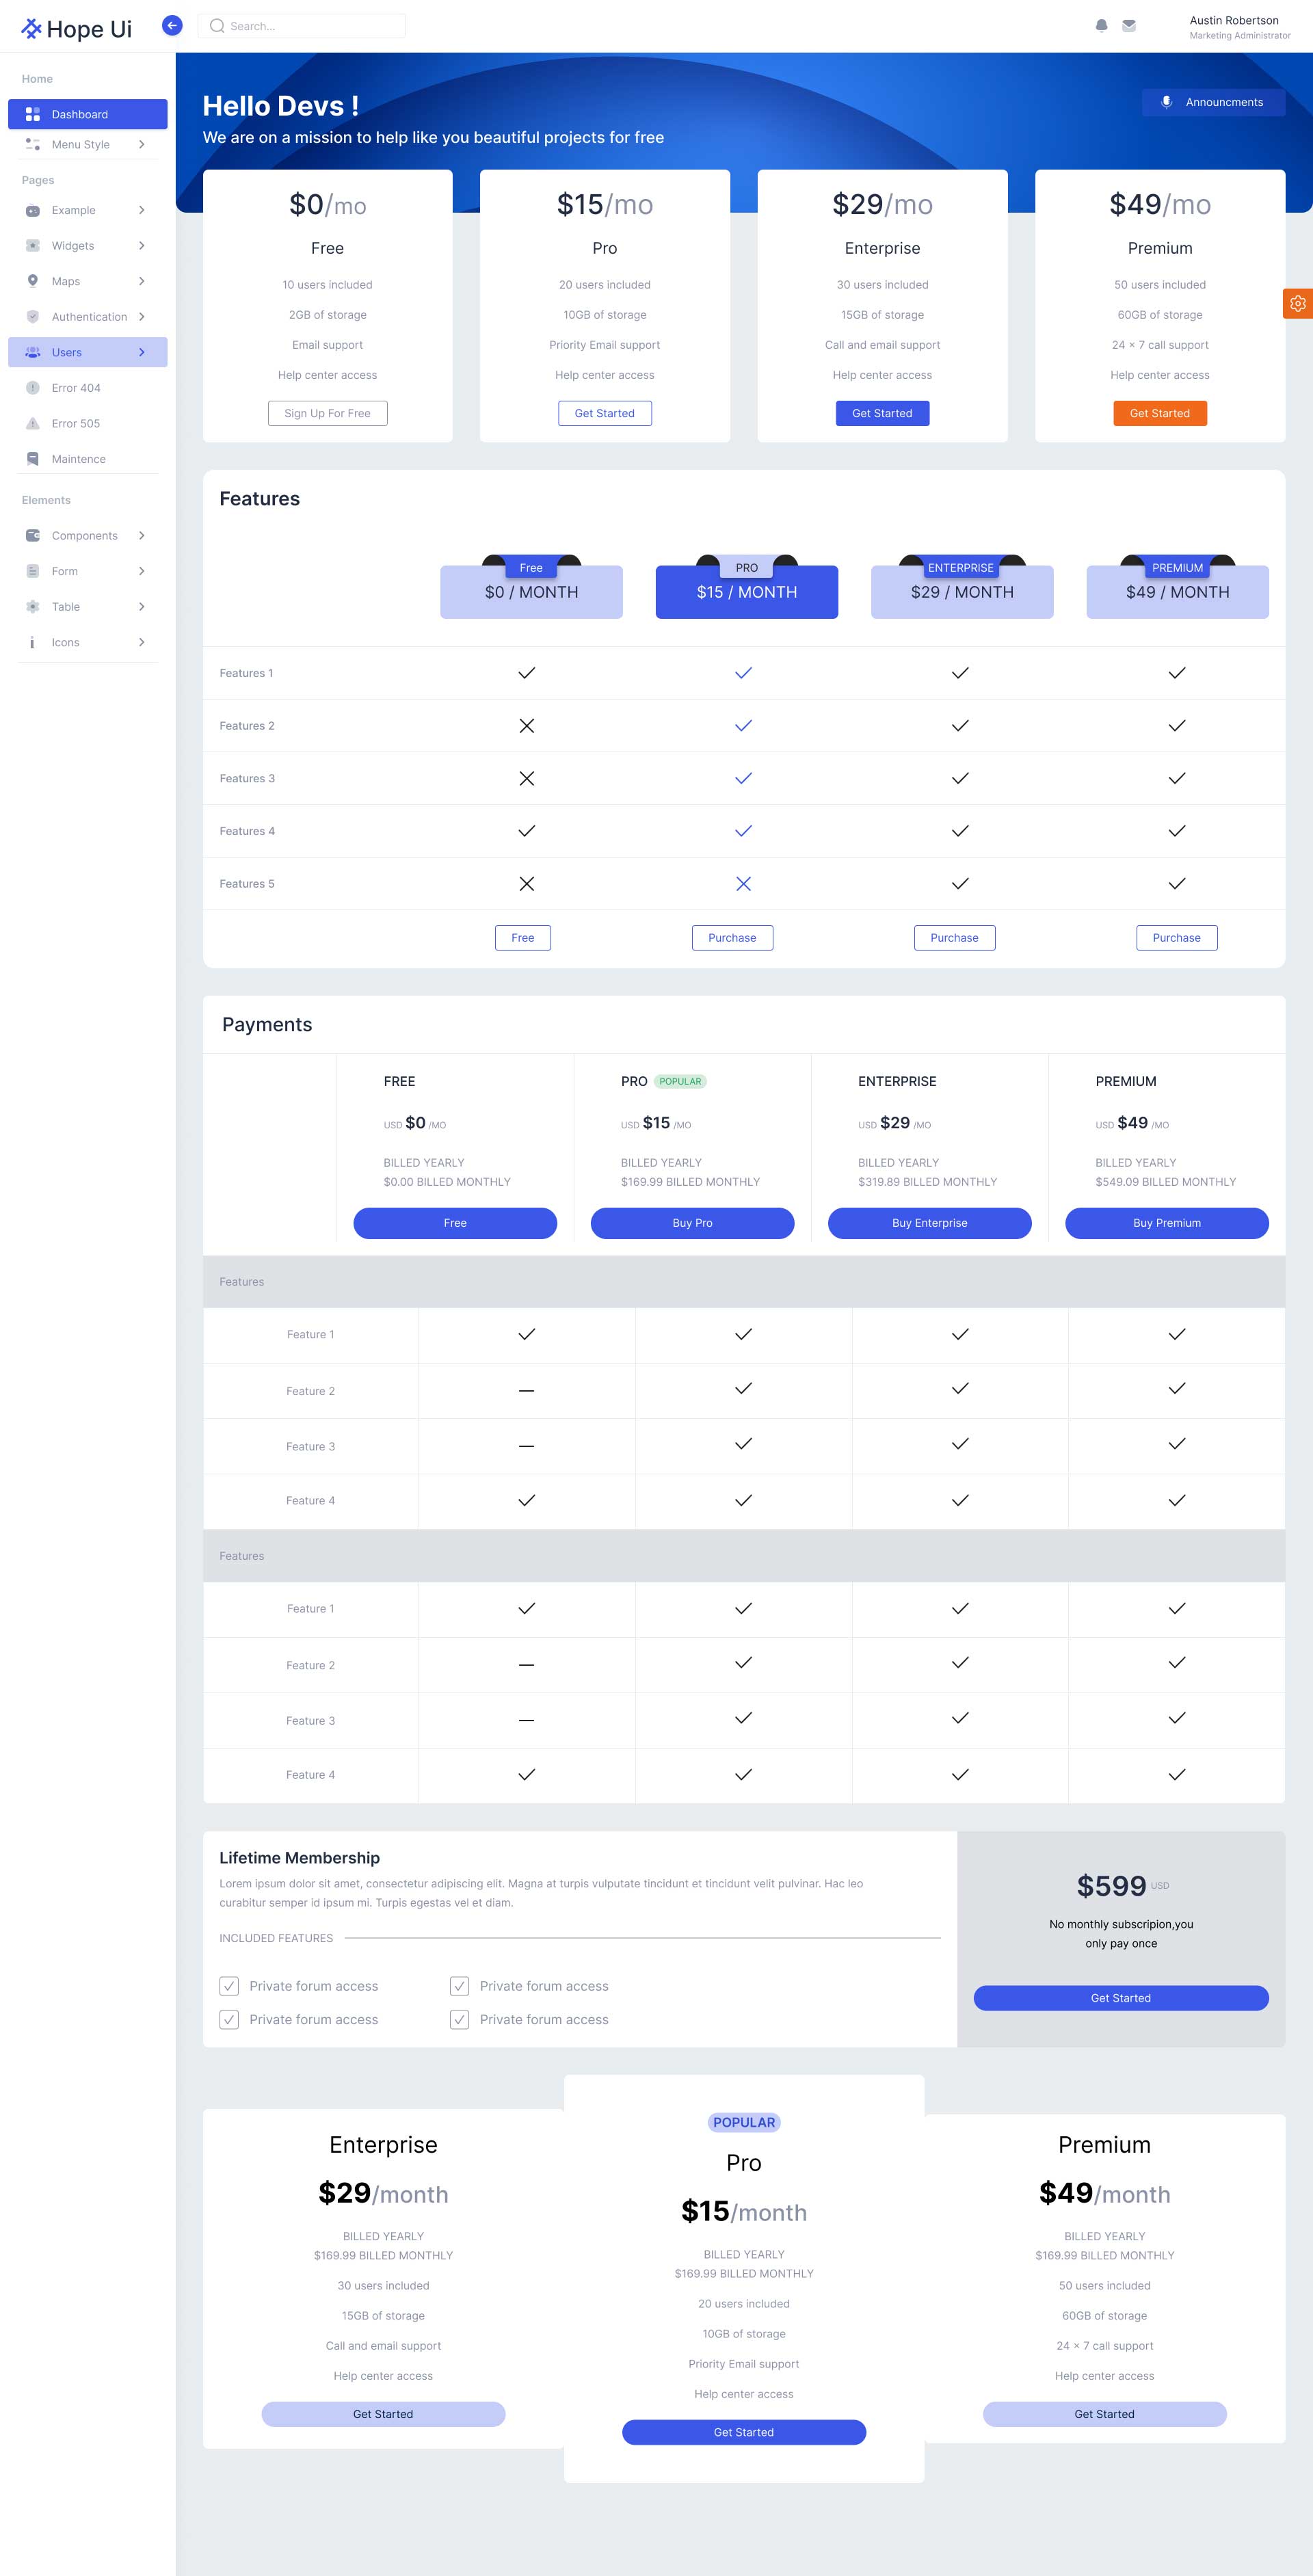Screen dimensions: 1313x2576
Task: Click Announcements button in header banner
Action: 1213,102
